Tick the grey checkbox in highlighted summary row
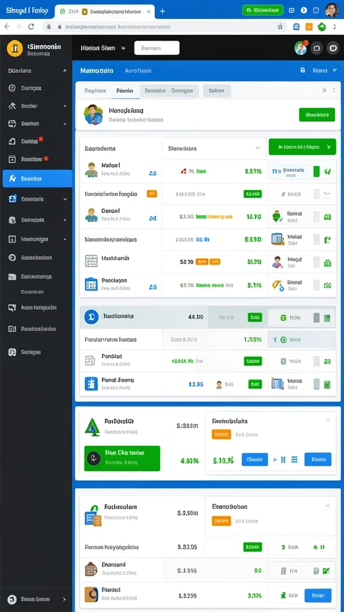The height and width of the screenshot is (612, 344). pos(317,317)
